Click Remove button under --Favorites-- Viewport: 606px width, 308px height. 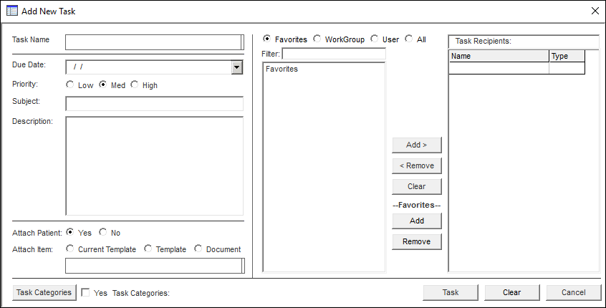coord(417,241)
